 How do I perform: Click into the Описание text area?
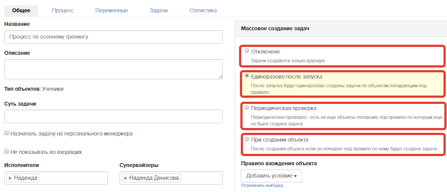(x=113, y=69)
